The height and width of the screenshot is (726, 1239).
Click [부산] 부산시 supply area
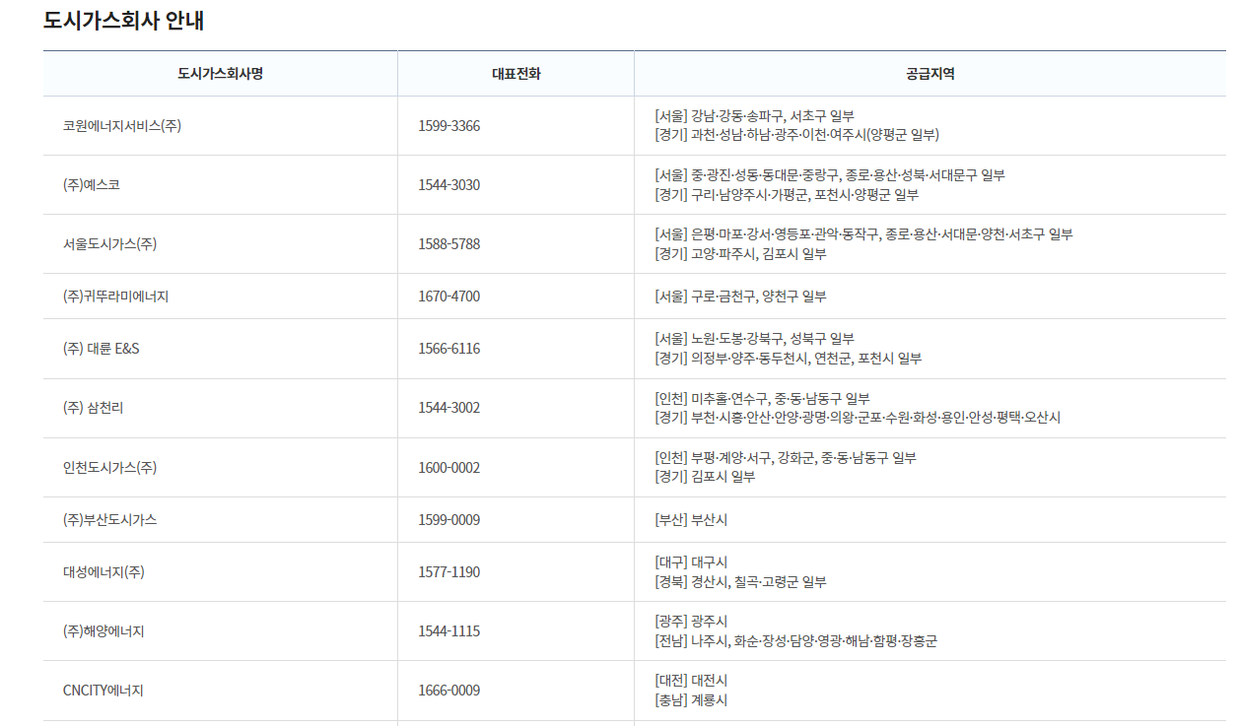[x=692, y=520]
